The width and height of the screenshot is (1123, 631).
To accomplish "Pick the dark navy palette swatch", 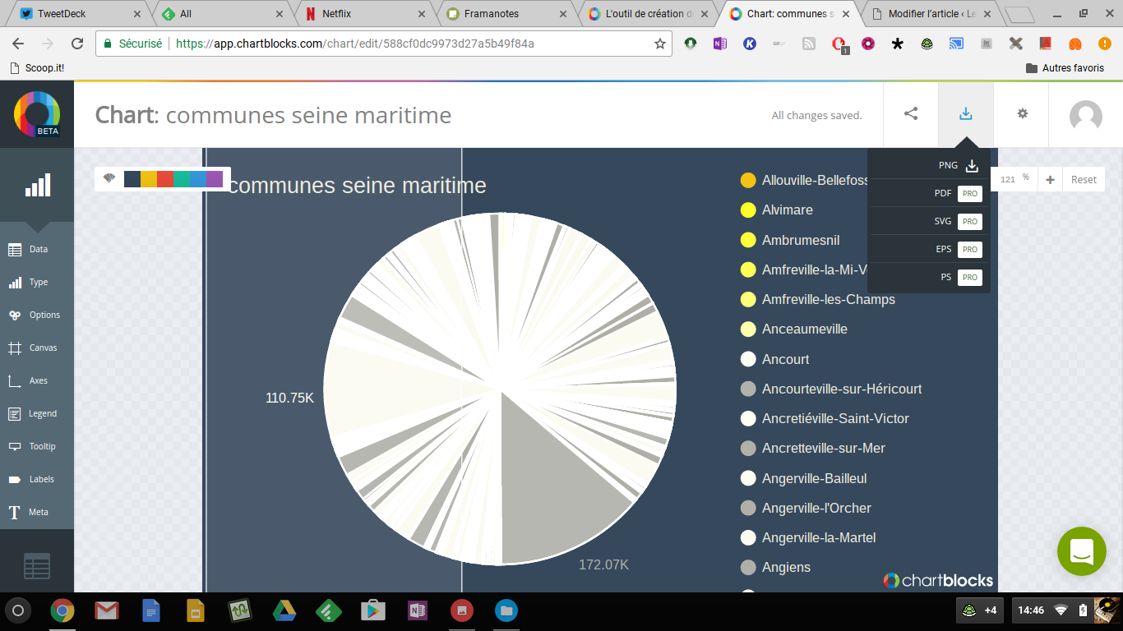I will pos(132,179).
